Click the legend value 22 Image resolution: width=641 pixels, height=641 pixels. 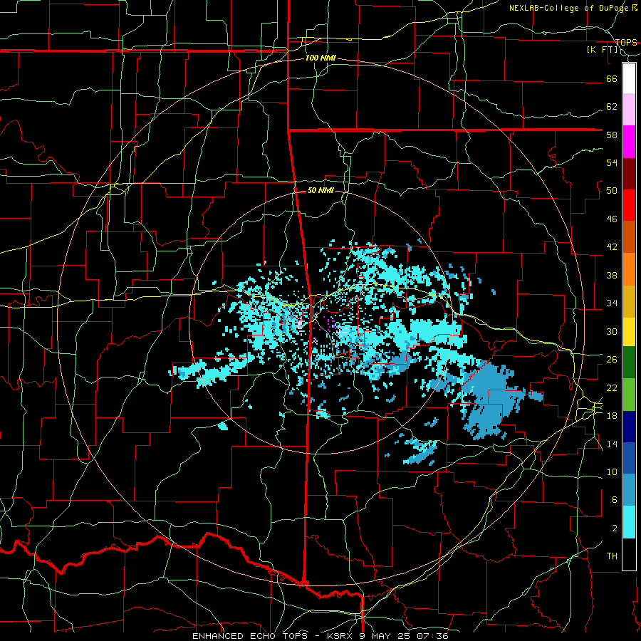[612, 388]
